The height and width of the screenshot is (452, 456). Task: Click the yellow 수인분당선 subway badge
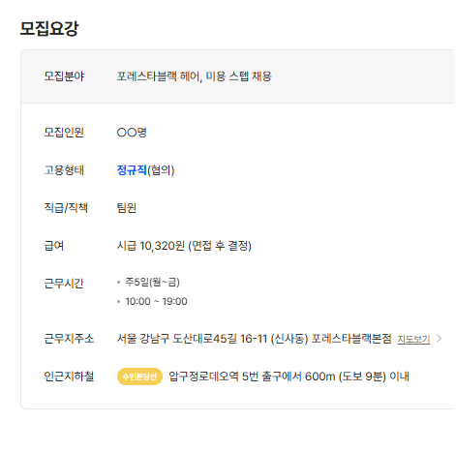[139, 377]
